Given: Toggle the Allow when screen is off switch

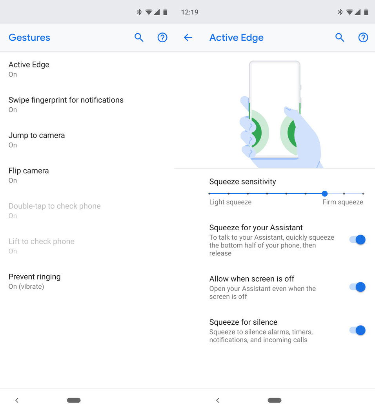Looking at the screenshot, I should tap(357, 287).
